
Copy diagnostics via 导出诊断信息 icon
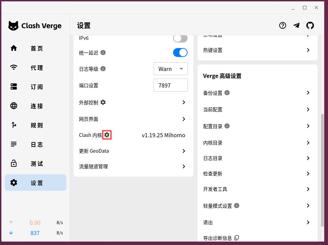coord(237,238)
